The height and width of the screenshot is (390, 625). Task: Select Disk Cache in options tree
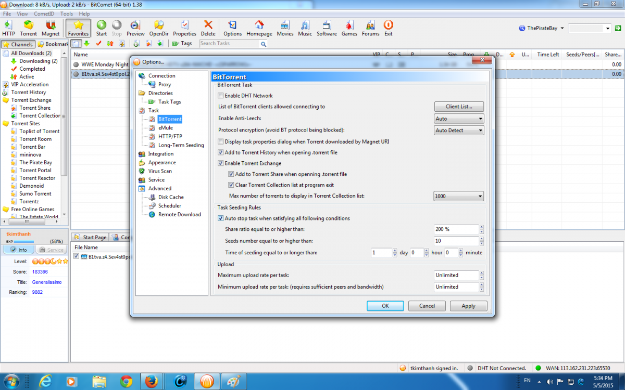(171, 197)
